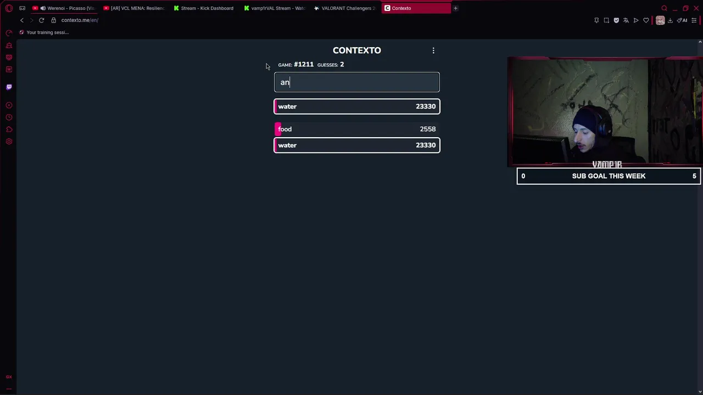Open GX Control speedometer icon in sidebar
This screenshot has height=395, width=703.
point(9,33)
